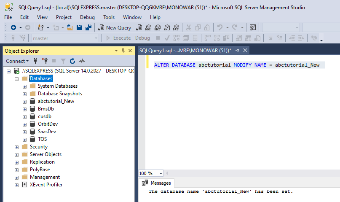
Task: Click the Disconnect plug icon
Action: click(x=45, y=61)
